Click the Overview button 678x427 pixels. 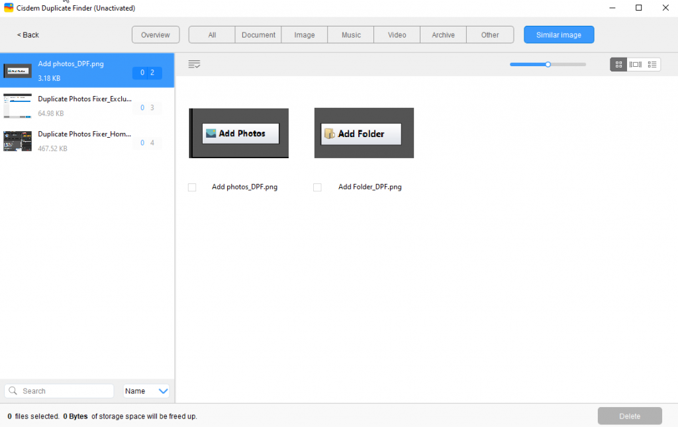[x=155, y=34]
